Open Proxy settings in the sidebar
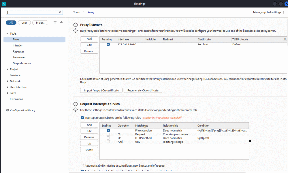The height and width of the screenshot is (173, 288). pyautogui.click(x=34, y=39)
